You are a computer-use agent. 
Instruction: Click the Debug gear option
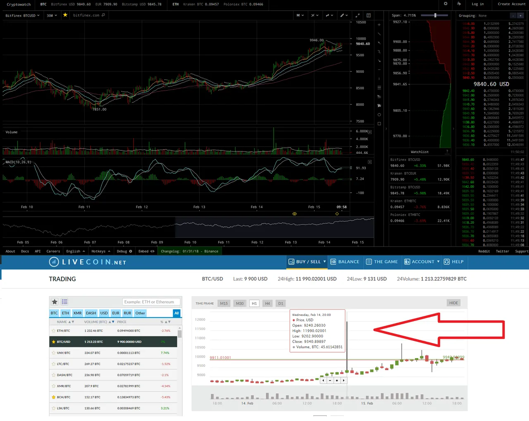124,251
